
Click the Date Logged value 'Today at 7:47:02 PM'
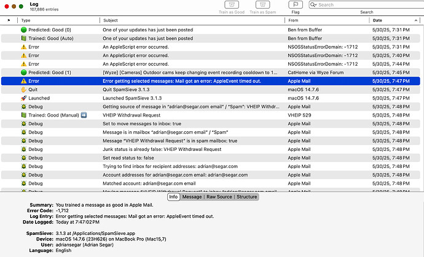77,222
